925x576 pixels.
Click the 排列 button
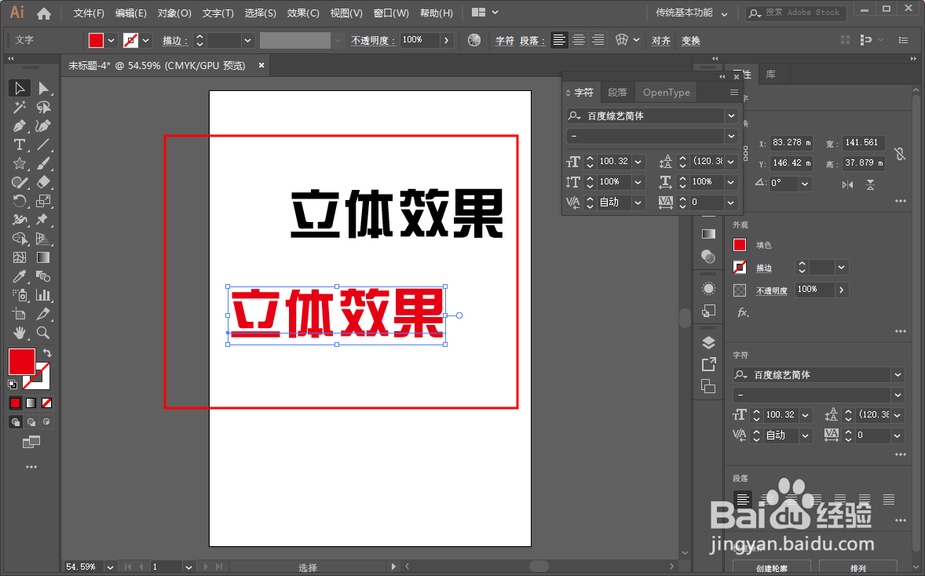[x=858, y=568]
